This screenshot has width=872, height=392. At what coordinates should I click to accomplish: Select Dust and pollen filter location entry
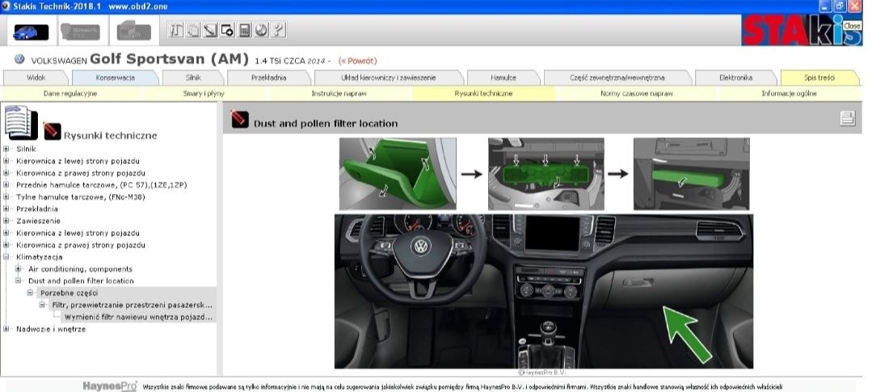(x=81, y=280)
